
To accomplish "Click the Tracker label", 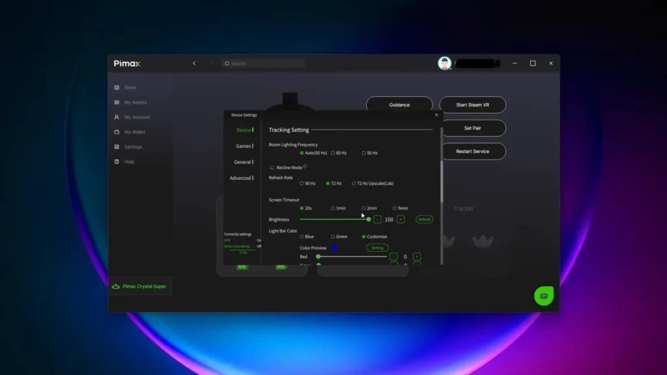I will tap(463, 209).
